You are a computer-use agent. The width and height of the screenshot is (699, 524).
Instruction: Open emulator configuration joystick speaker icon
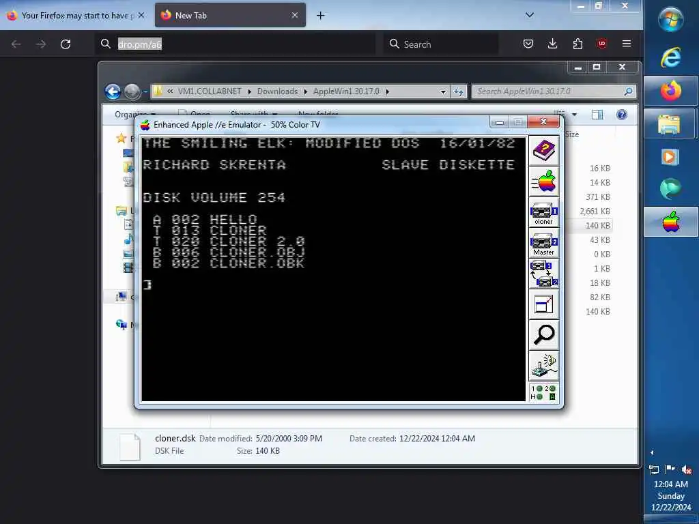tap(543, 366)
